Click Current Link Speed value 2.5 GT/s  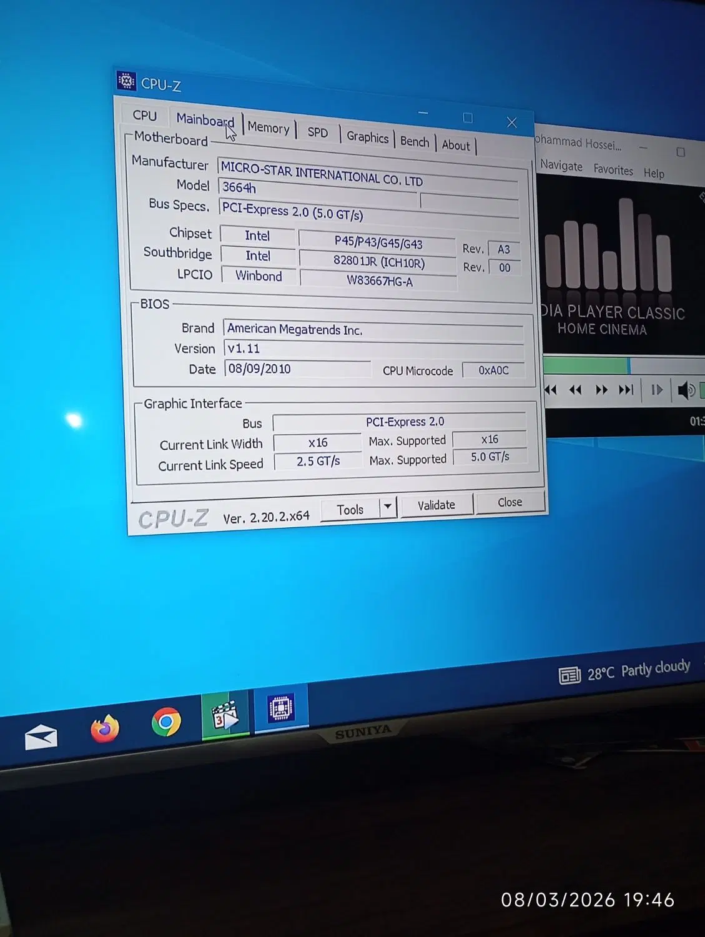[x=318, y=461]
